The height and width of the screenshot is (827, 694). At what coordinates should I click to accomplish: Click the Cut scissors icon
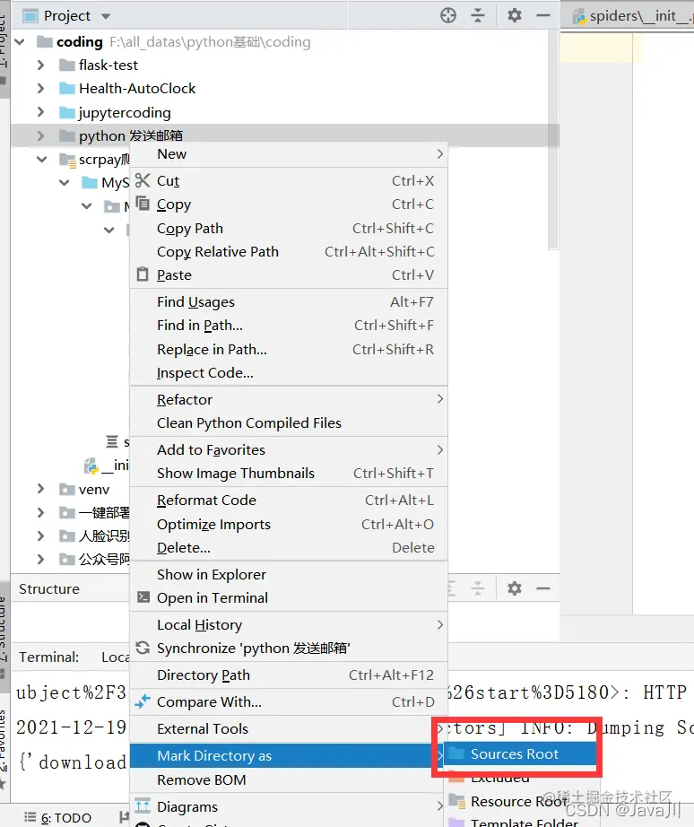click(143, 181)
